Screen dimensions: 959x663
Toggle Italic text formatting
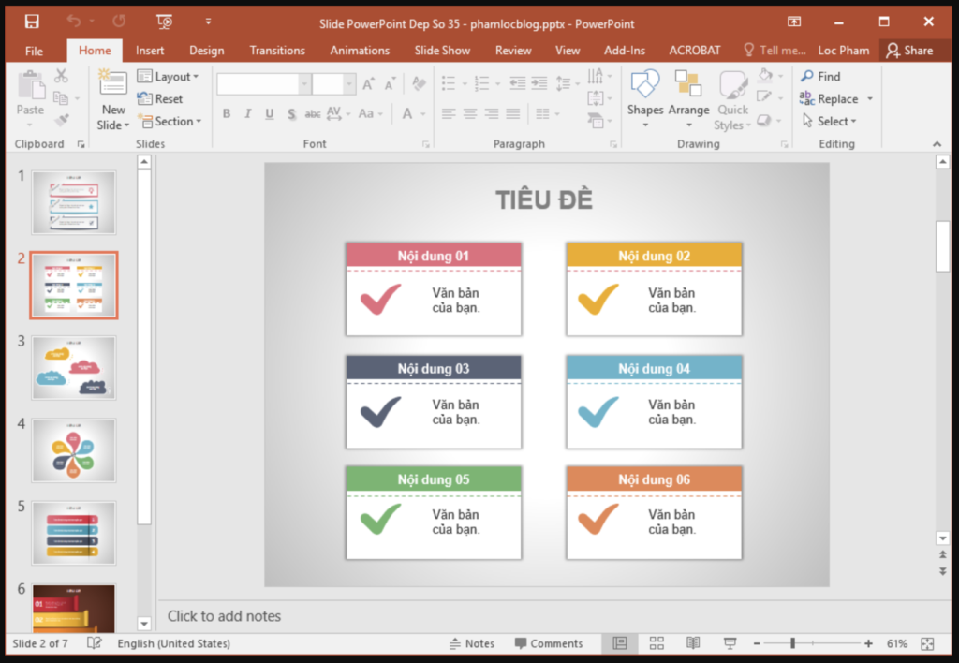[x=248, y=114]
